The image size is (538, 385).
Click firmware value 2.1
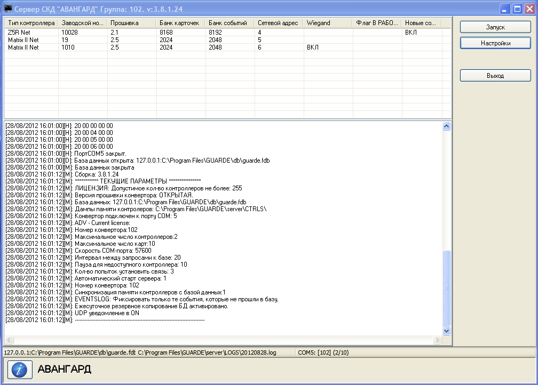click(114, 32)
